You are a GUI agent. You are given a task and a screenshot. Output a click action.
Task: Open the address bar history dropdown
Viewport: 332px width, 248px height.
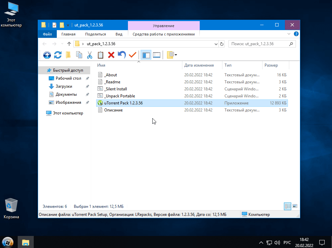pos(216,44)
